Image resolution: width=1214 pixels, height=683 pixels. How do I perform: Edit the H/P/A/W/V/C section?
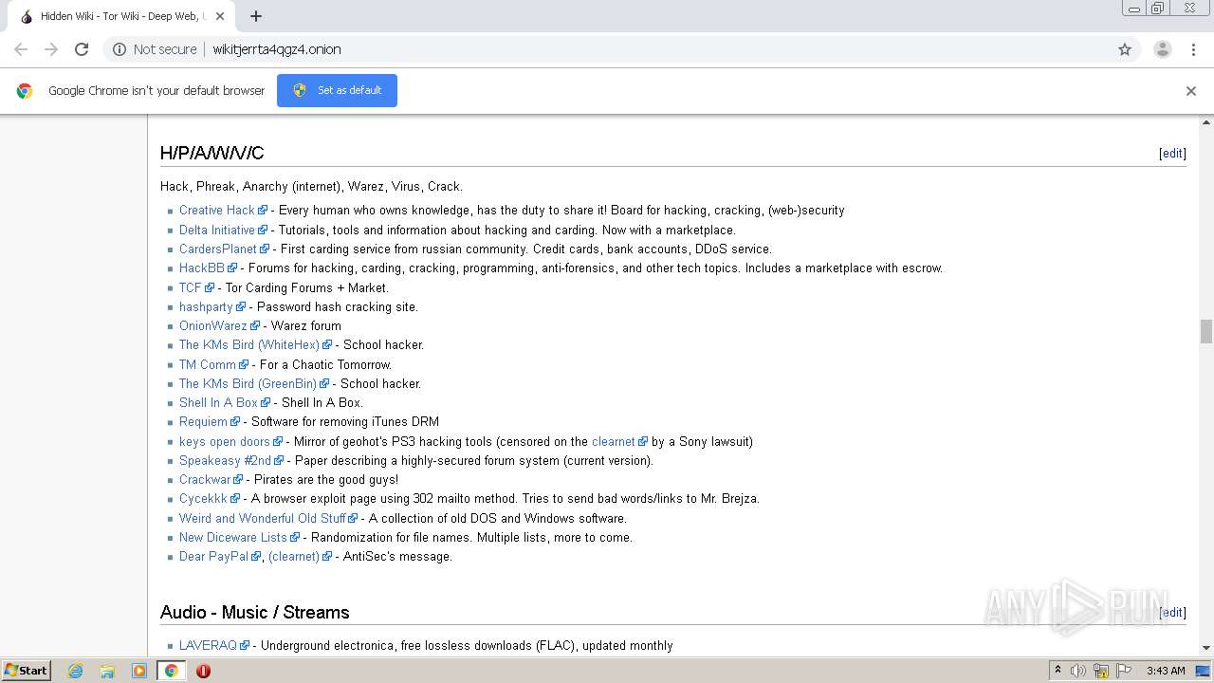(1172, 154)
